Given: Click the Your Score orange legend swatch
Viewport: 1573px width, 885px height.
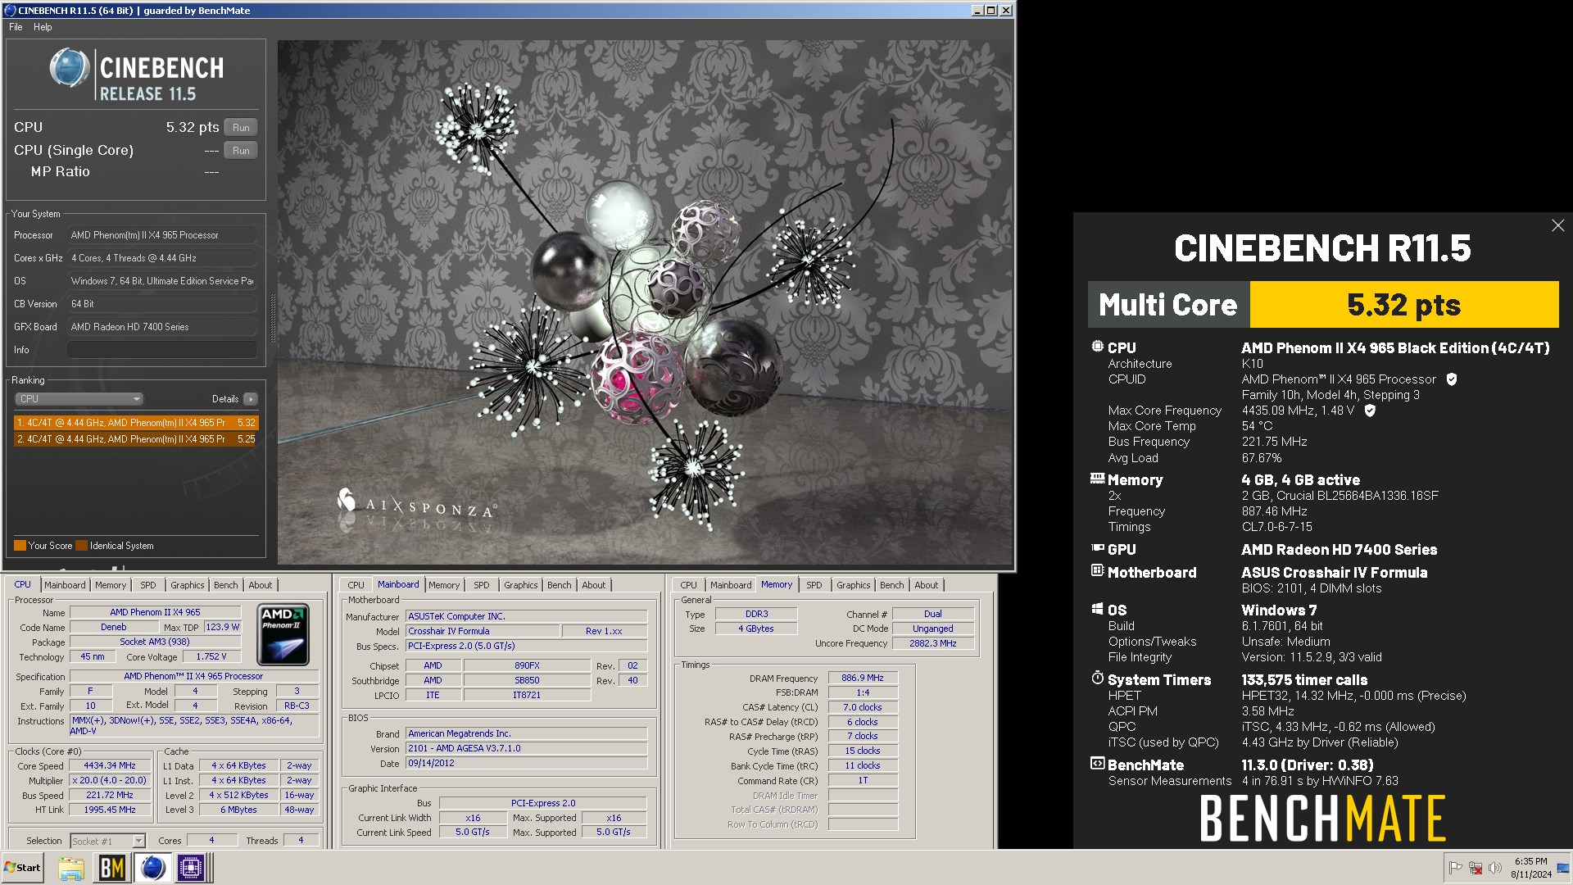Looking at the screenshot, I should coord(20,546).
